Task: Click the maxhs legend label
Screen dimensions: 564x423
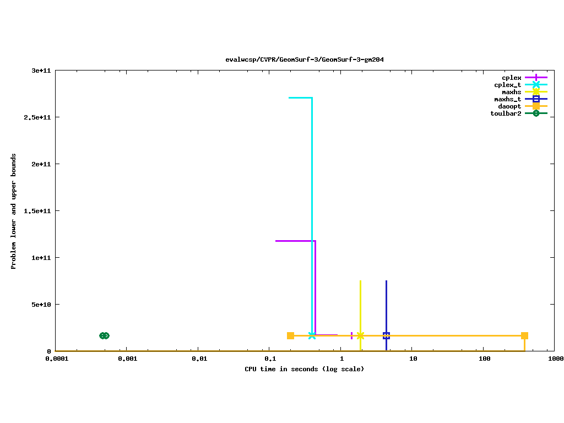Action: 511,92
